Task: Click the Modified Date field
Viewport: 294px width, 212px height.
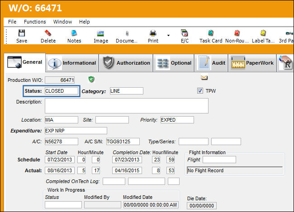Action: [x=151, y=205]
